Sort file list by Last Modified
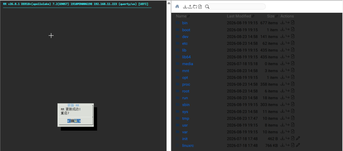 coord(241,16)
